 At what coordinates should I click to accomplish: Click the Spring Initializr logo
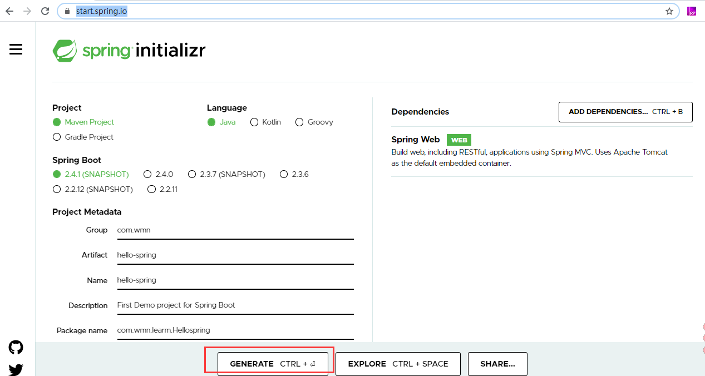[129, 51]
